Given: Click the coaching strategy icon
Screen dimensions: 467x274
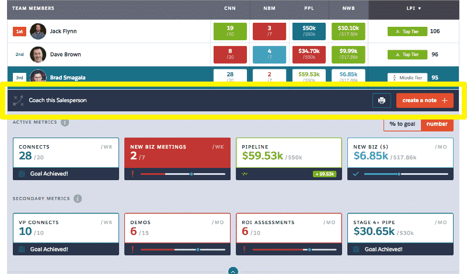Looking at the screenshot, I should (18, 100).
